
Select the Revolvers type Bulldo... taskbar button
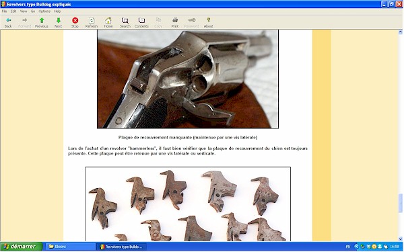pyautogui.click(x=121, y=247)
